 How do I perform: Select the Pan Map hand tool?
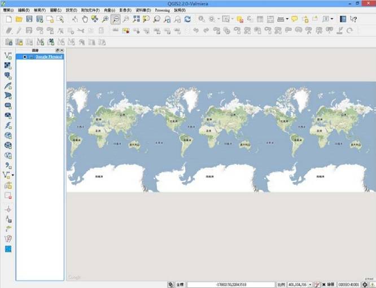point(85,19)
